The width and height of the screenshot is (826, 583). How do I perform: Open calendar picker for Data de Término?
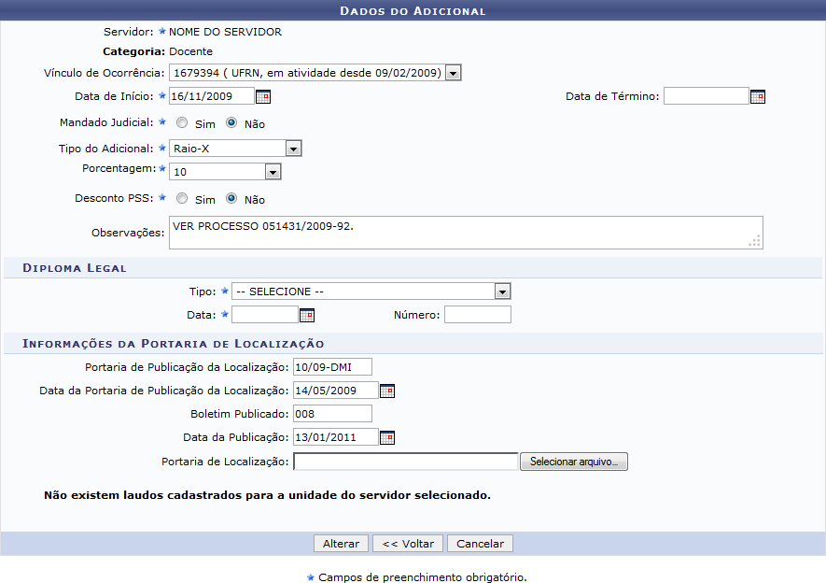(x=758, y=96)
